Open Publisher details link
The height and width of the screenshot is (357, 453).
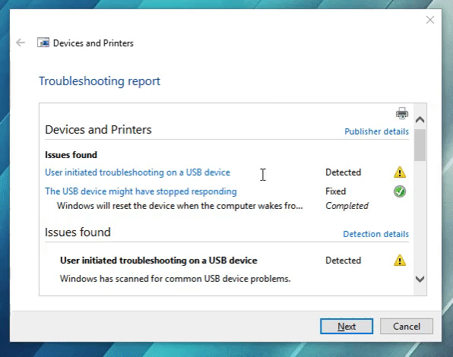tap(376, 131)
